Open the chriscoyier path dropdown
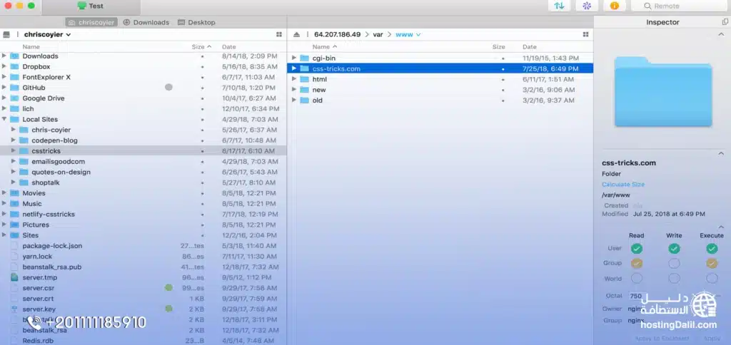731x345 pixels. (48, 34)
